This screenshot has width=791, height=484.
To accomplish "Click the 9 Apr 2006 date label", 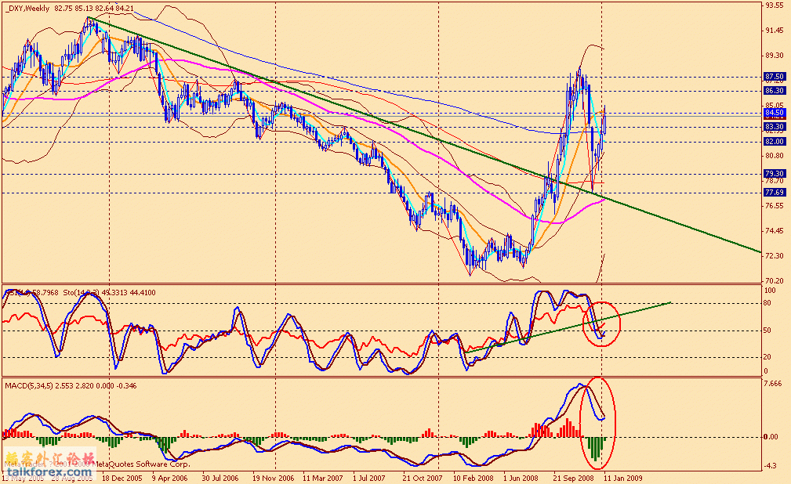I will pyautogui.click(x=169, y=478).
